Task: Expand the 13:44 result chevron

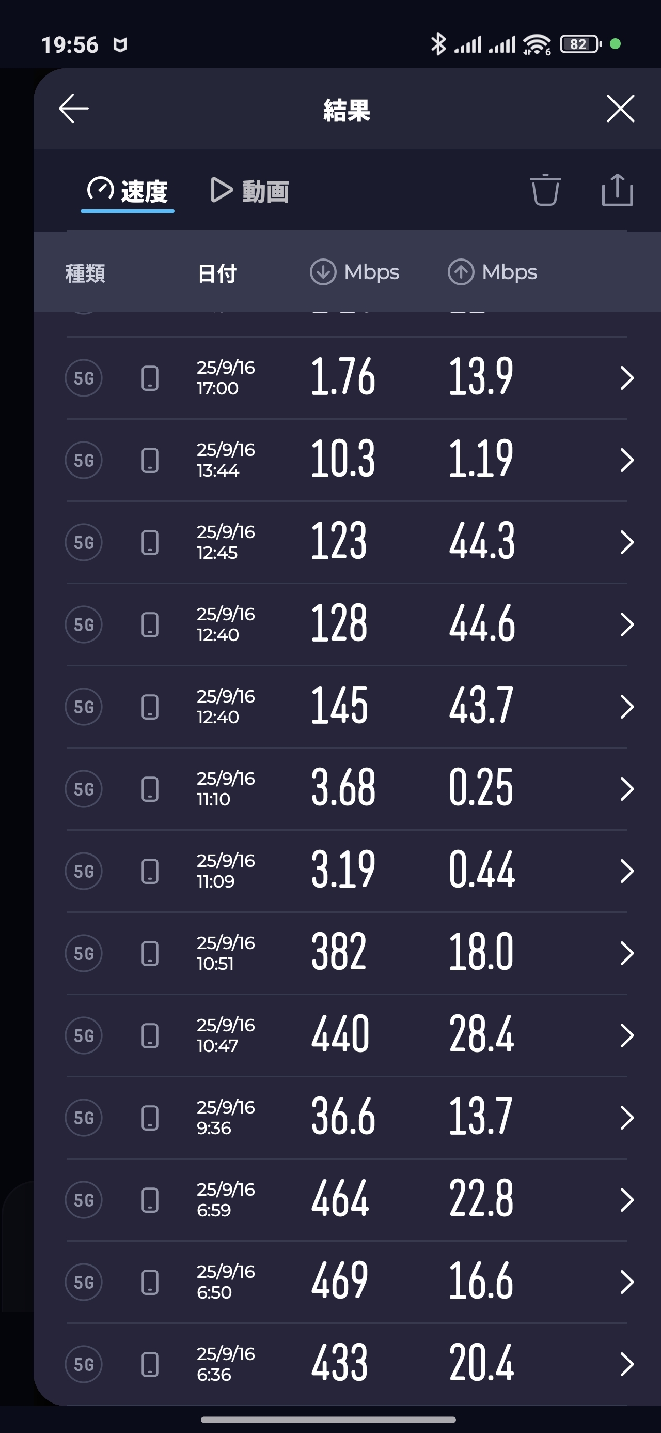Action: point(626,460)
